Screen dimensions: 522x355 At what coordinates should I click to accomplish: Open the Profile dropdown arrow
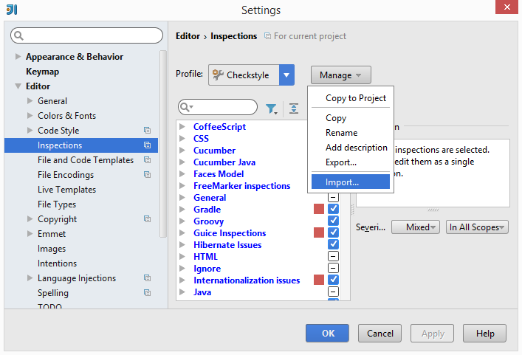pos(286,75)
